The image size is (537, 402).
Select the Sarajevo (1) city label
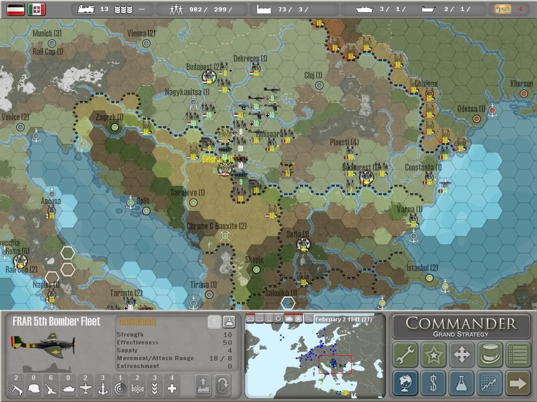(x=188, y=193)
